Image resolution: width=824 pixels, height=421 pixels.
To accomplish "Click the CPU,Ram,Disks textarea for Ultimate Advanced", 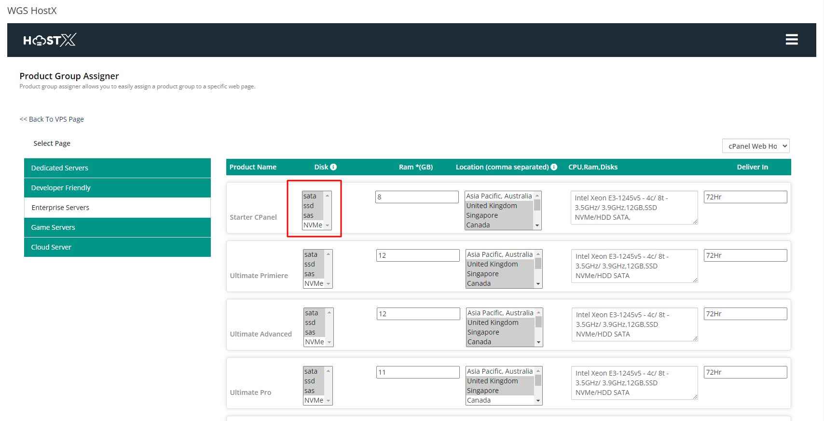I will point(634,324).
